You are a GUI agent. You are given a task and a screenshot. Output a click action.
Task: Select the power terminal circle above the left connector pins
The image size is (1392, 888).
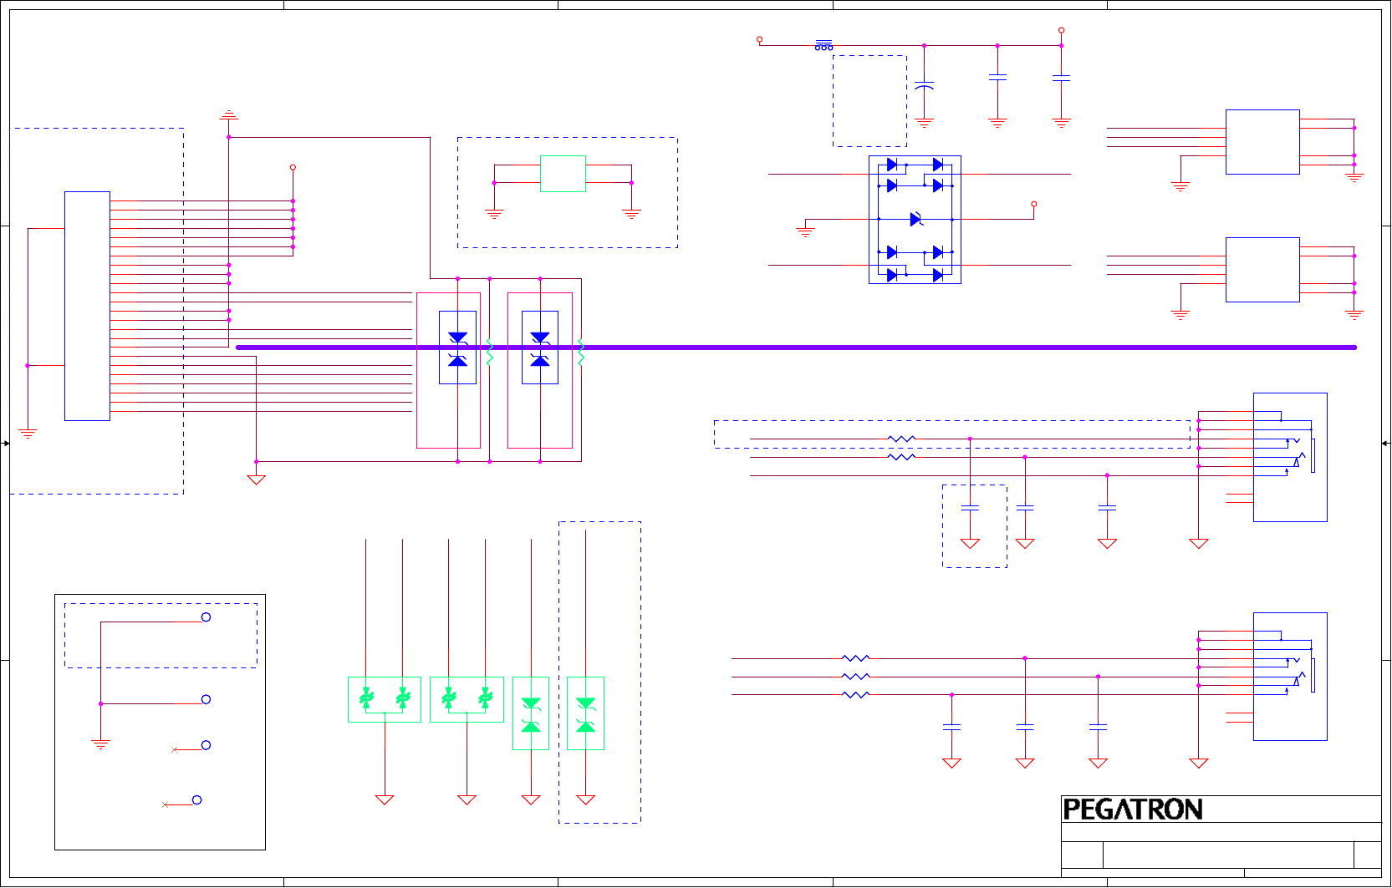293,167
